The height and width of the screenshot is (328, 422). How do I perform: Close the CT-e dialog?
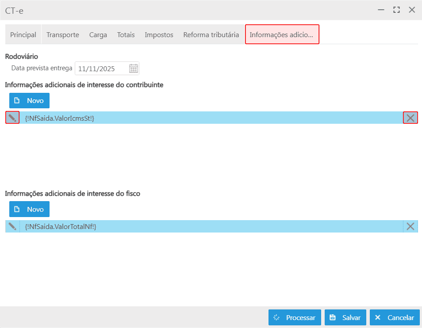[x=412, y=10]
